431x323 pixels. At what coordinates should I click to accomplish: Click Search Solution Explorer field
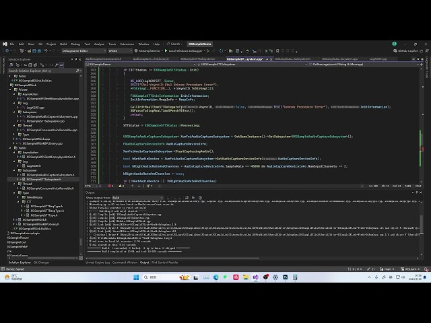tap(43, 71)
